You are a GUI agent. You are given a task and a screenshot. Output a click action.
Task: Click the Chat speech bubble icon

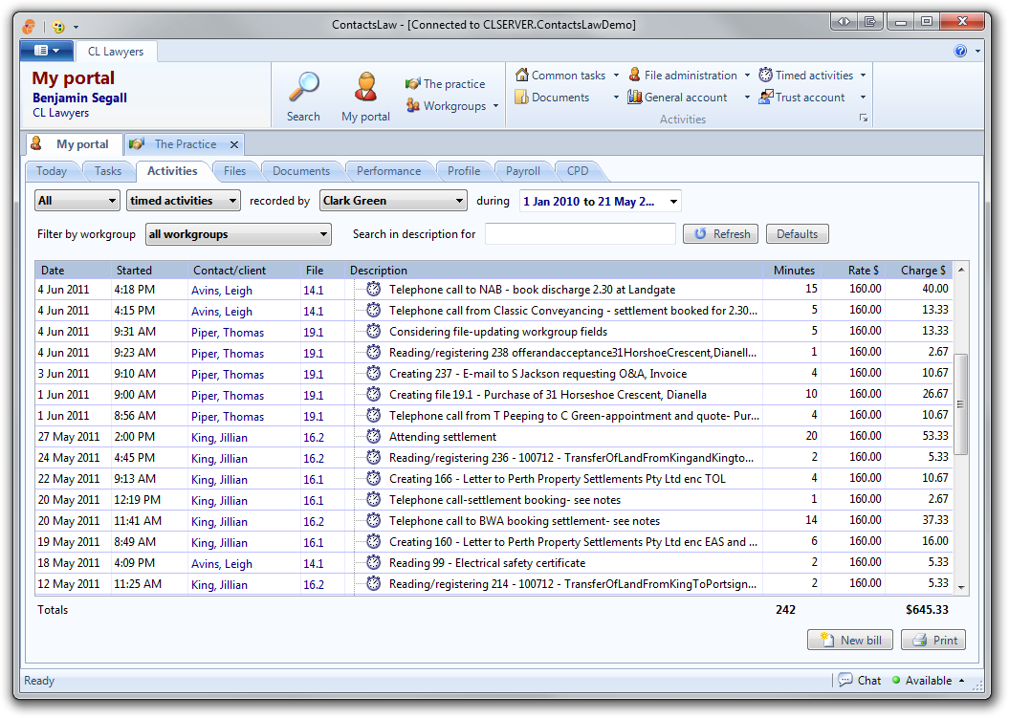[844, 680]
